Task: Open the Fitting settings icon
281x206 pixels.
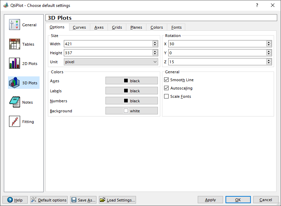Action: [x=15, y=122]
